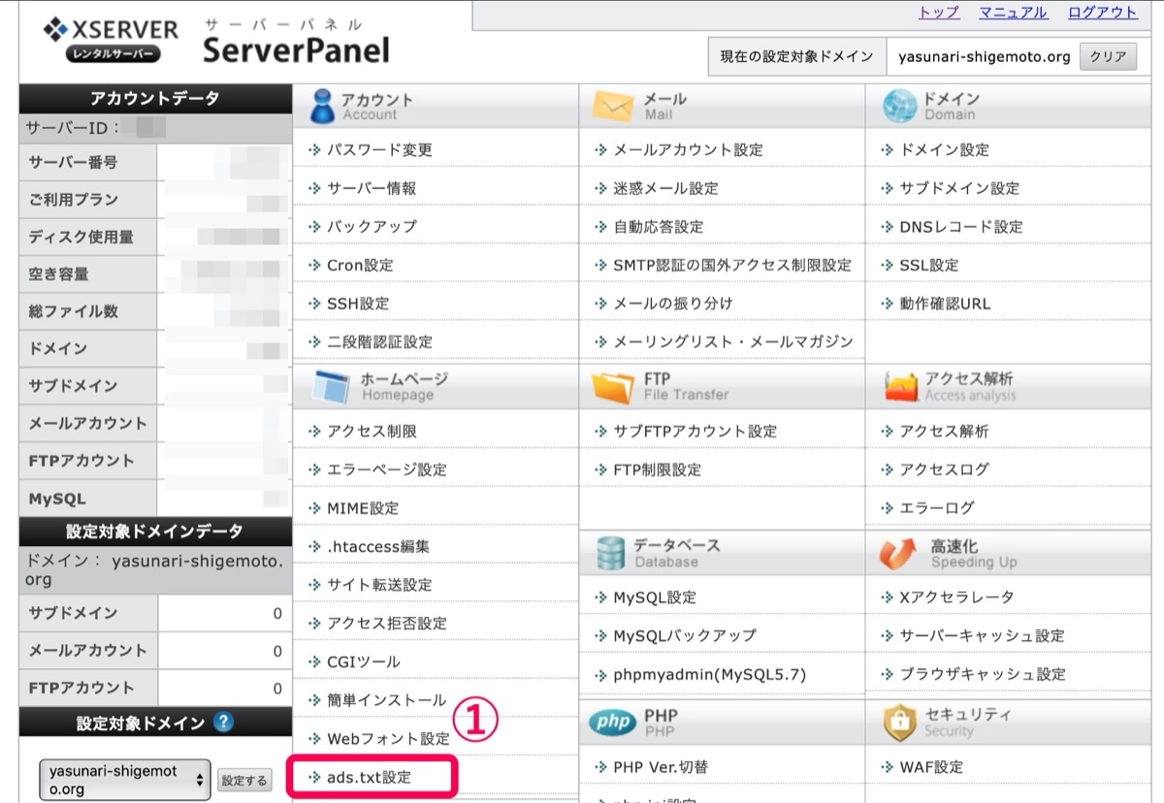Open メーリングリスト・メールマガジン
The width and height of the screenshot is (1164, 803).
(x=733, y=342)
